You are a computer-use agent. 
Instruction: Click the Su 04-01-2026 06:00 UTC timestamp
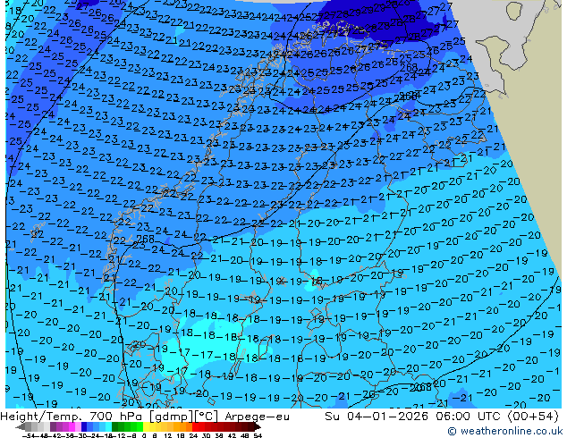(414, 417)
